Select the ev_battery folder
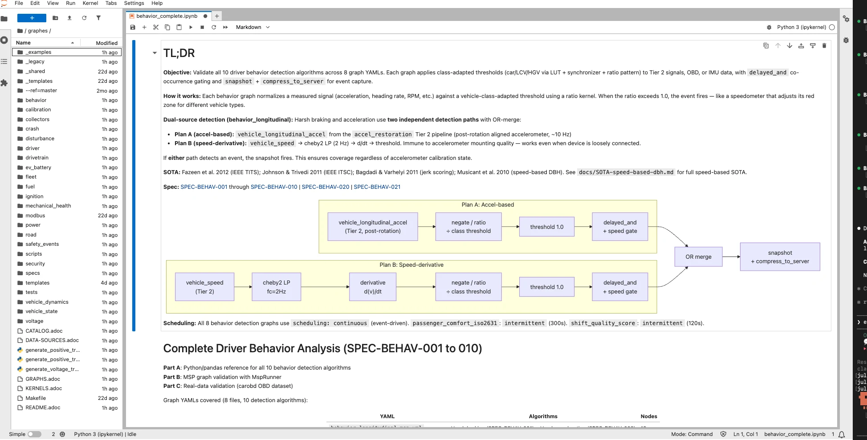The width and height of the screenshot is (867, 440). [x=67, y=167]
